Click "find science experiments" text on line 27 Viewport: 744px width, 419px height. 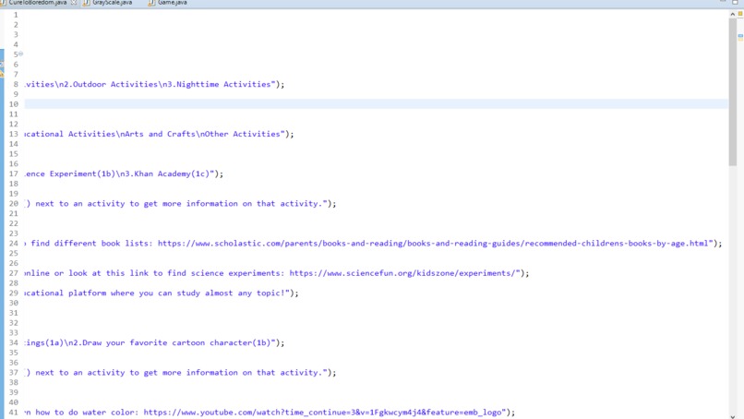[x=224, y=273]
